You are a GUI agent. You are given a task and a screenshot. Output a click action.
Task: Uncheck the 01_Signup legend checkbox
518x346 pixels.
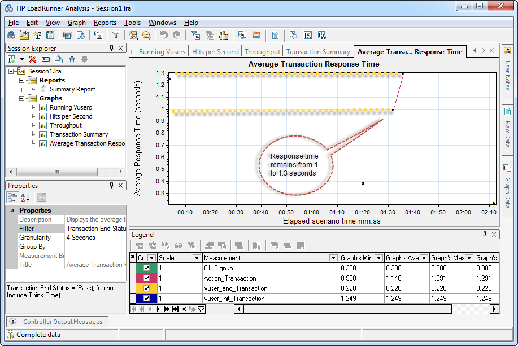(x=147, y=268)
